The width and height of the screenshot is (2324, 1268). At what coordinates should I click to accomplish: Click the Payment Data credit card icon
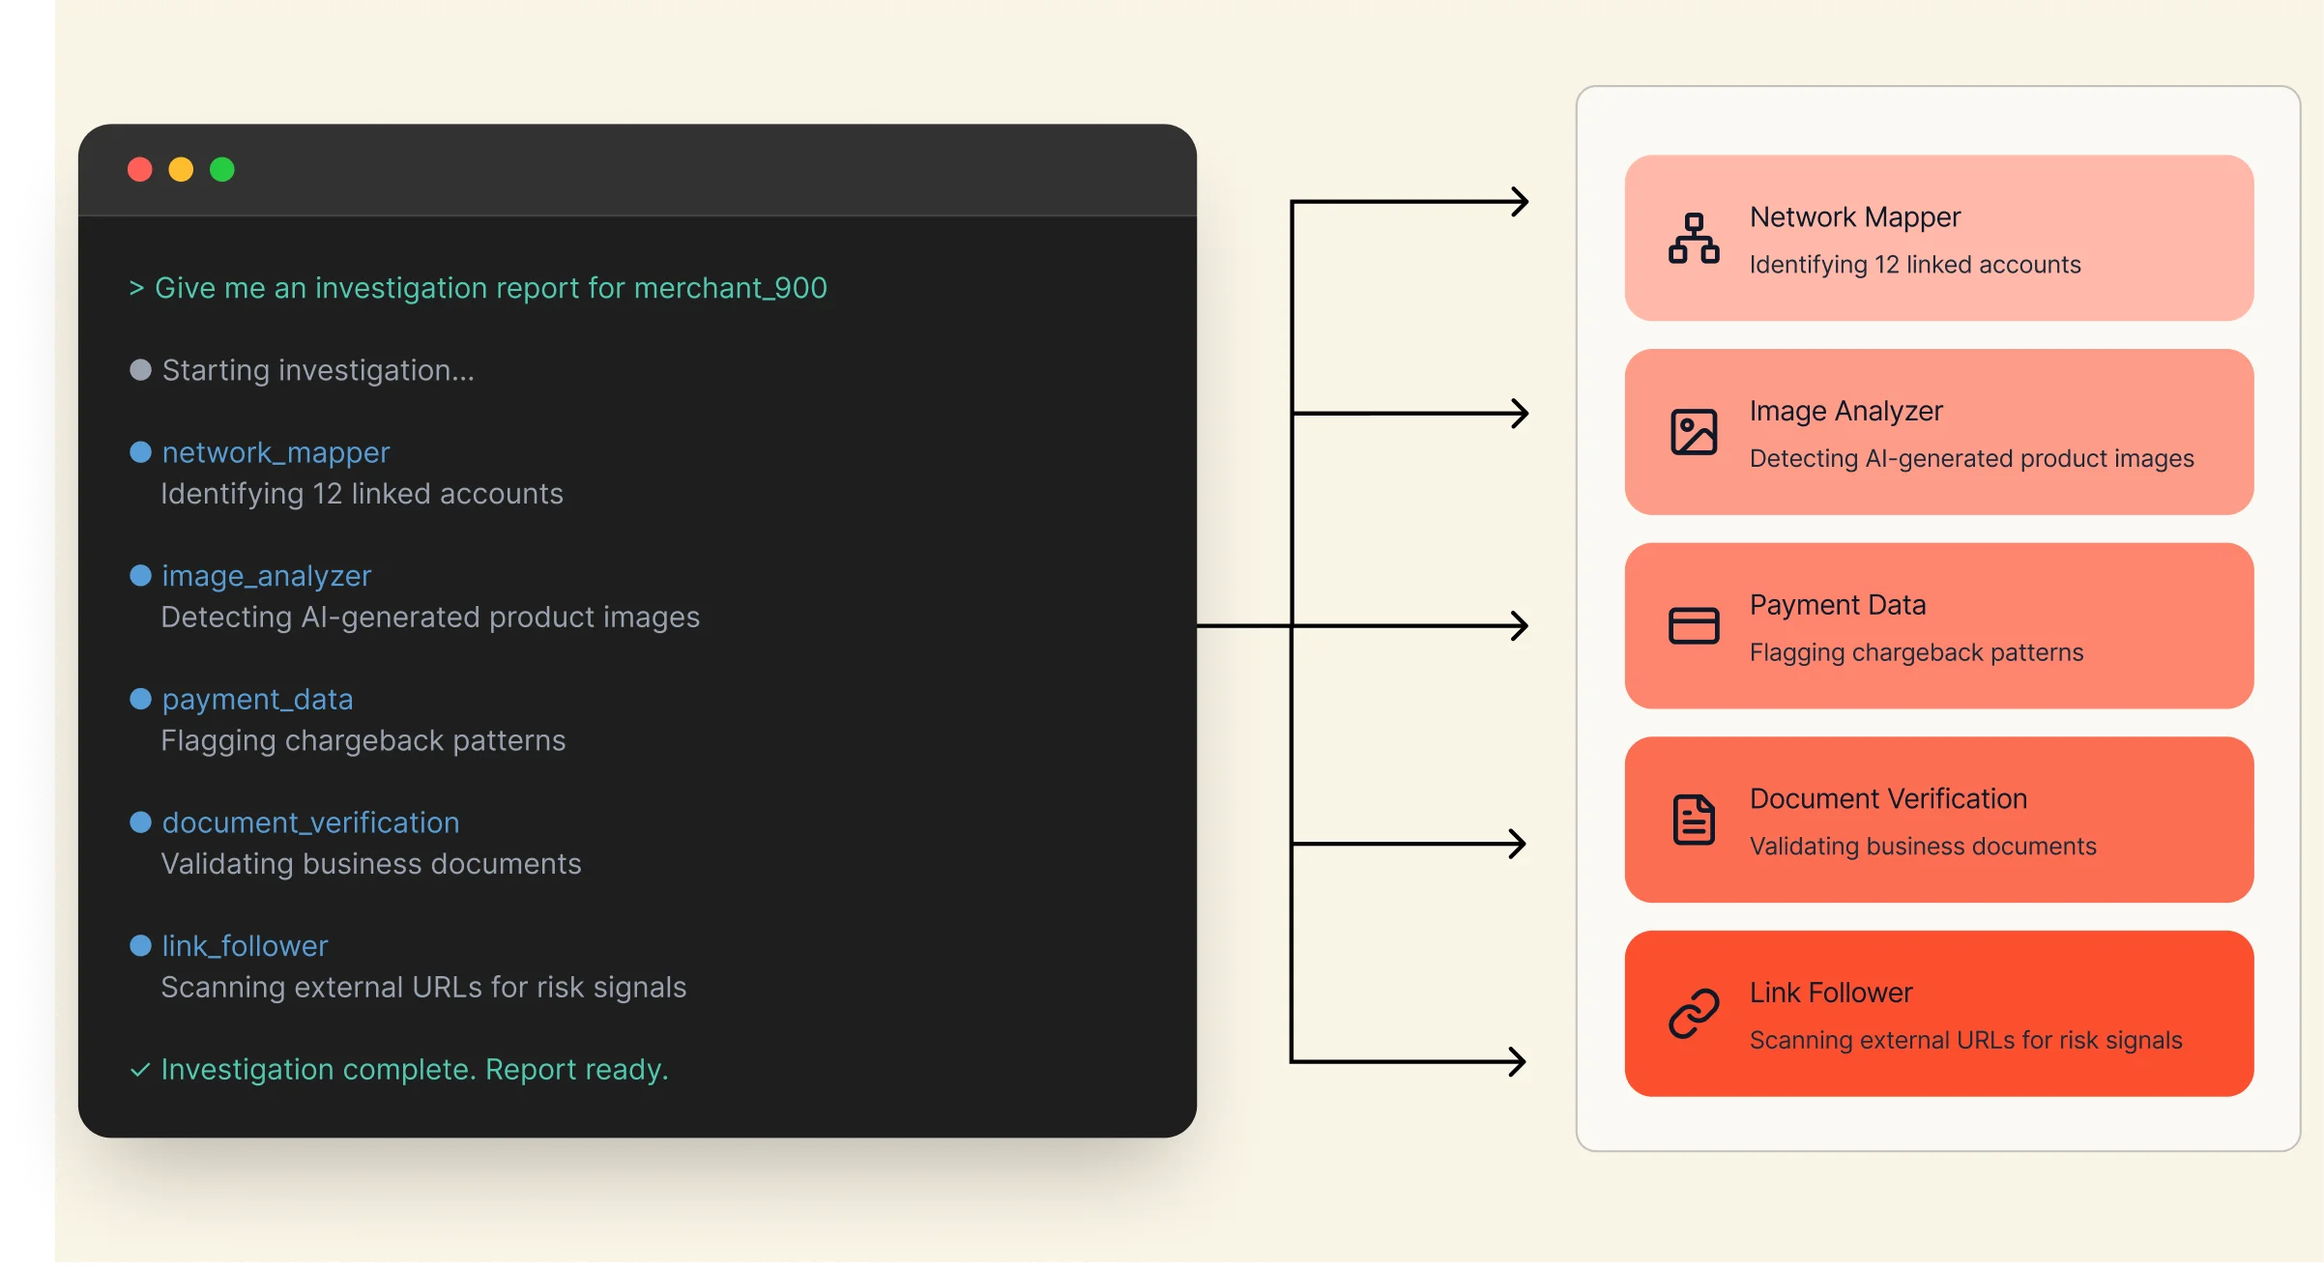coord(1694,625)
